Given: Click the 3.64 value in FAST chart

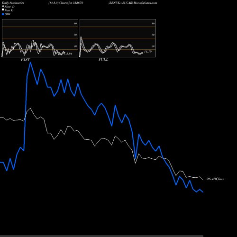Looking at the screenshot, I should pyautogui.click(x=69, y=54).
